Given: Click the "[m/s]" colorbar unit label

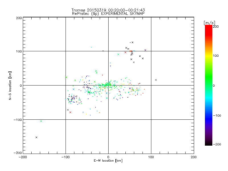Looking at the screenshot, I should [209, 23].
